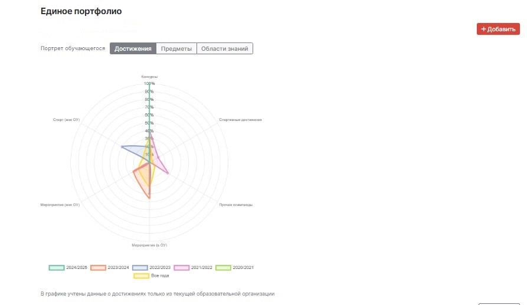Switch to the Достижения tab
The image size is (527, 305).
(133, 48)
